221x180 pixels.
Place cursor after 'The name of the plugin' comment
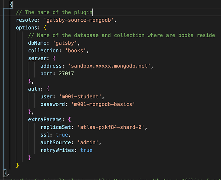pyautogui.click(x=93, y=12)
